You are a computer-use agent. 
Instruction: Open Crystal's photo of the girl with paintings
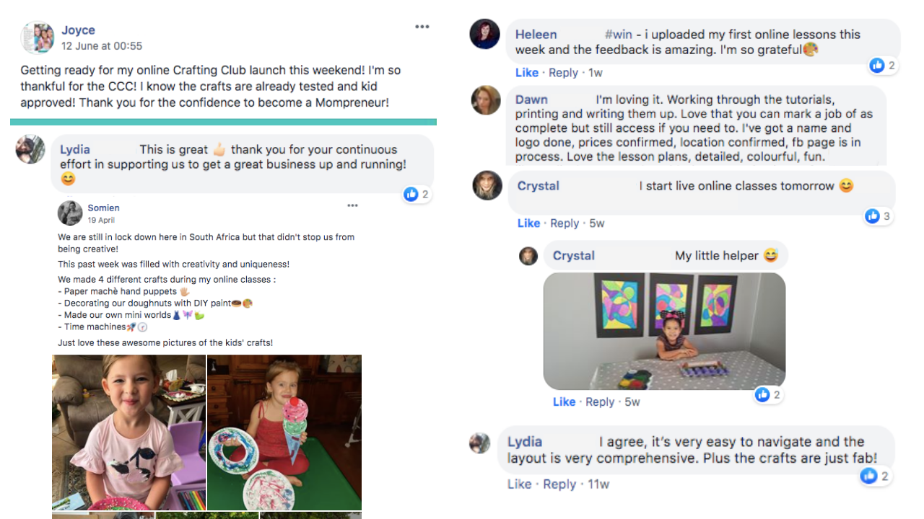click(664, 331)
